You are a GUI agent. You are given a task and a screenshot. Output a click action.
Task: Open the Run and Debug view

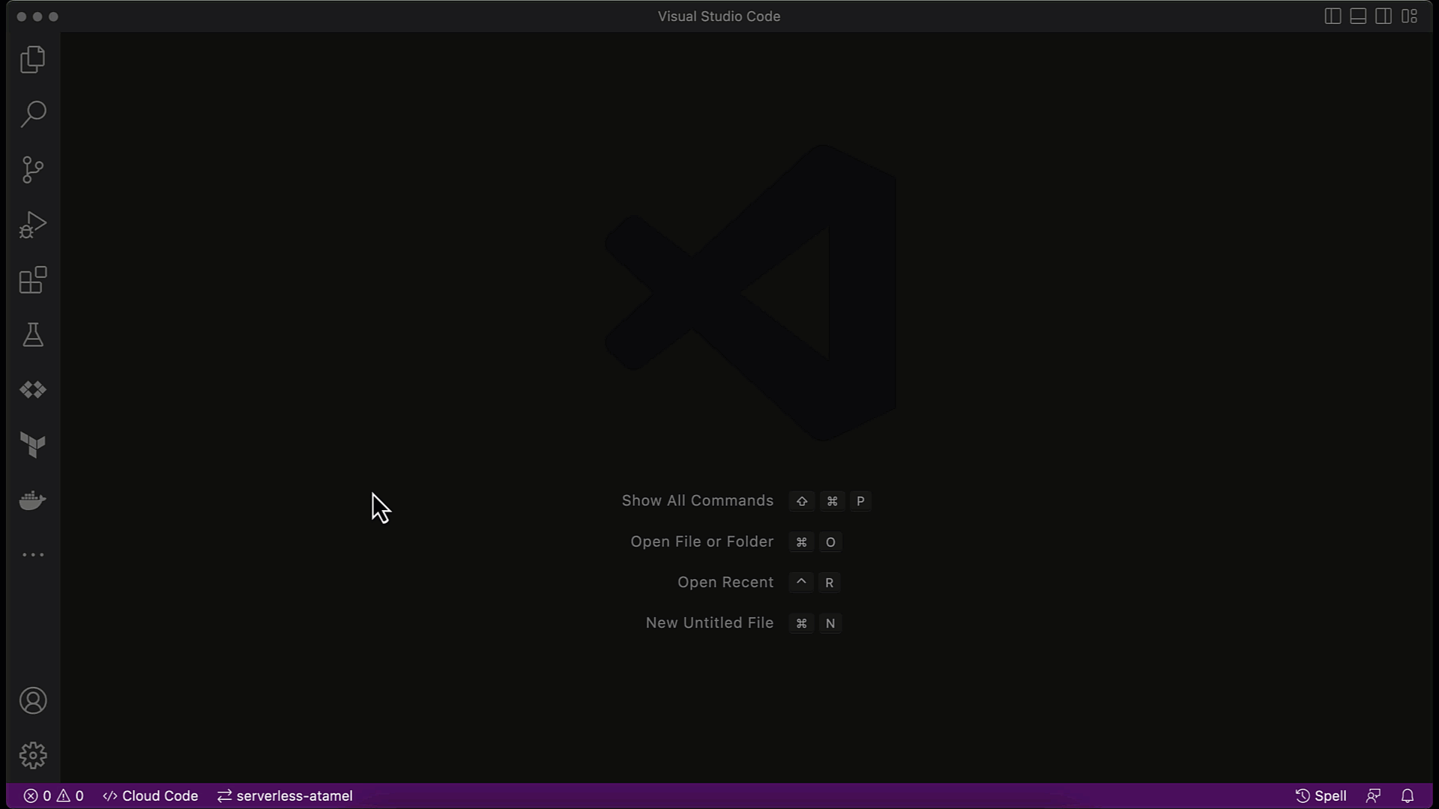tap(33, 225)
